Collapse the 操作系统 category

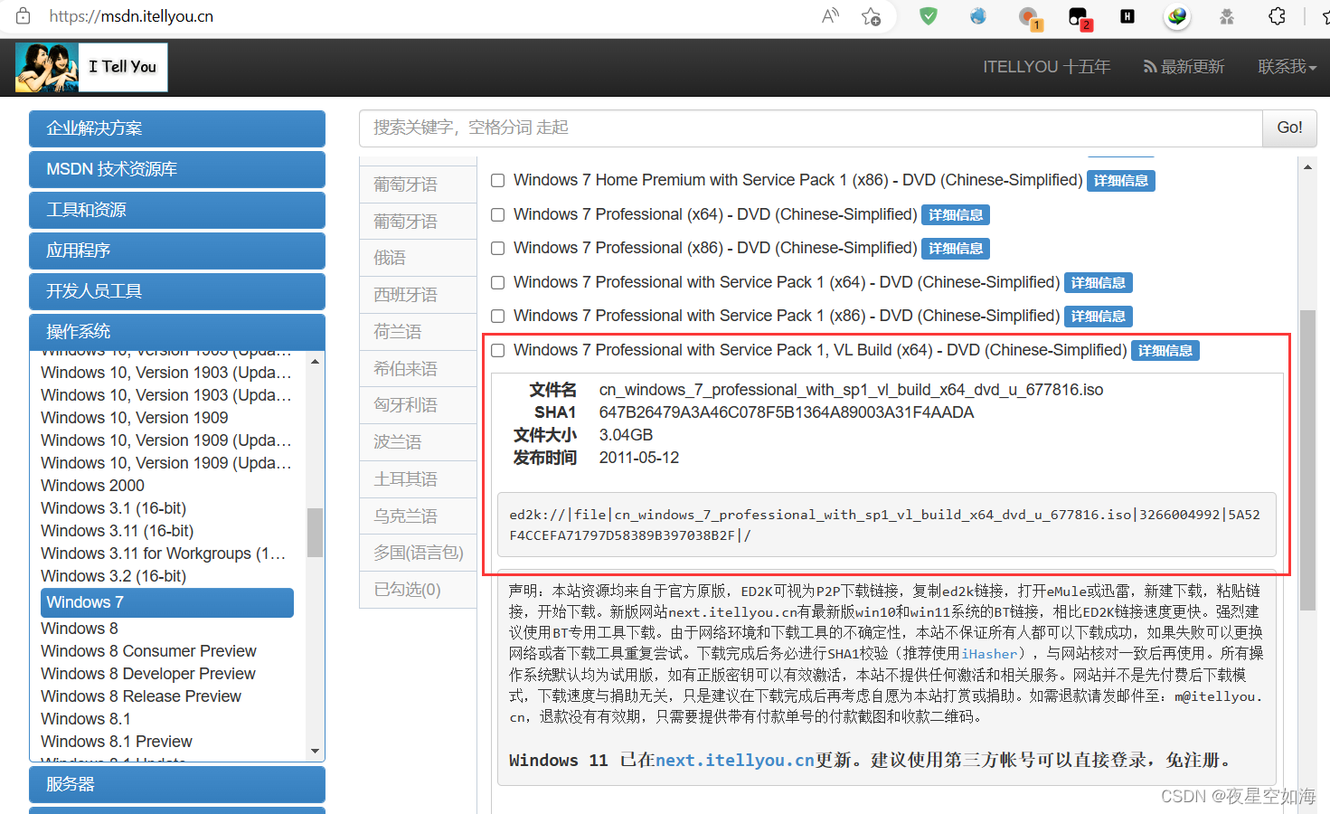tap(177, 331)
